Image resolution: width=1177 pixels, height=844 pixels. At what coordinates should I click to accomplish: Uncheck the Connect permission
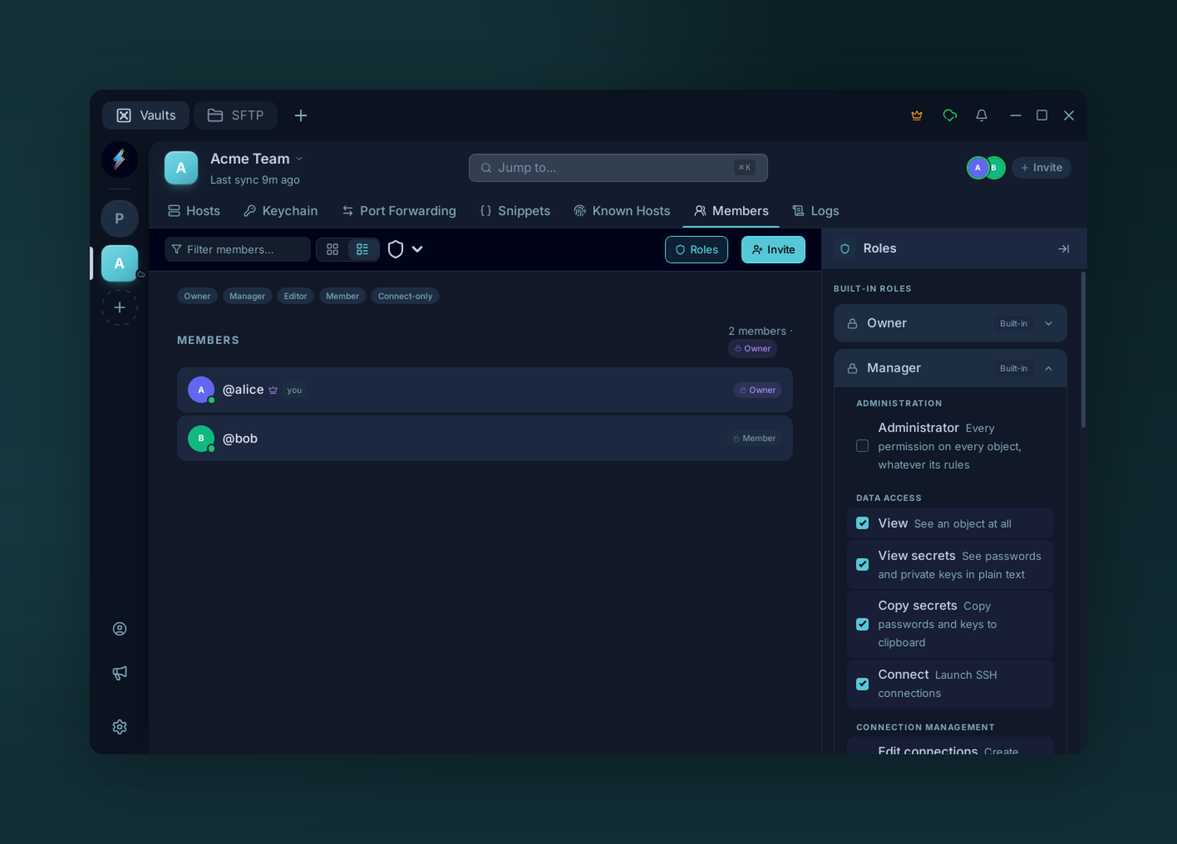(862, 684)
